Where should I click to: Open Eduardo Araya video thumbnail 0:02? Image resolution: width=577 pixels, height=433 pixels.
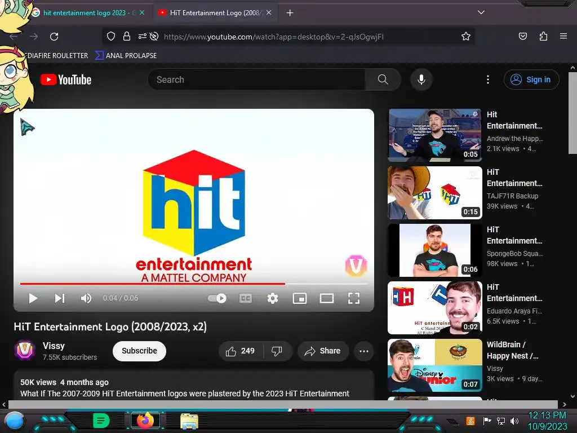435,307
